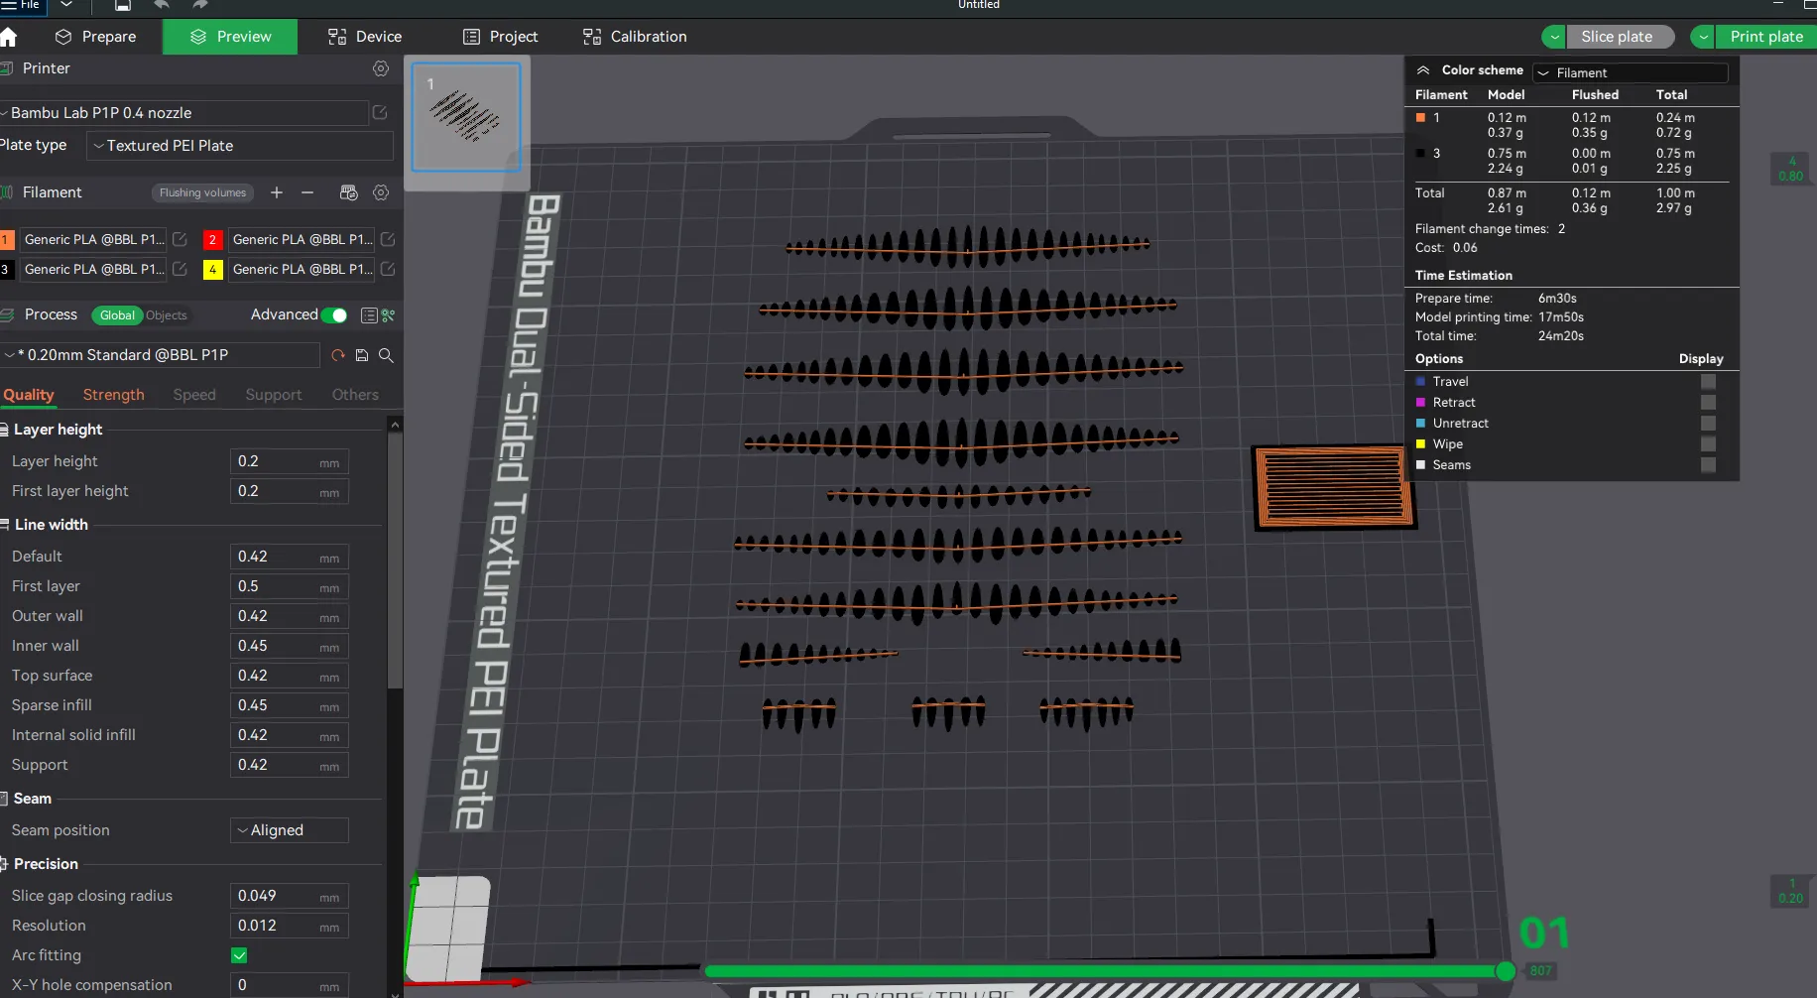The height and width of the screenshot is (998, 1817).
Task: Go to the home screen icon
Action: pos(9,37)
